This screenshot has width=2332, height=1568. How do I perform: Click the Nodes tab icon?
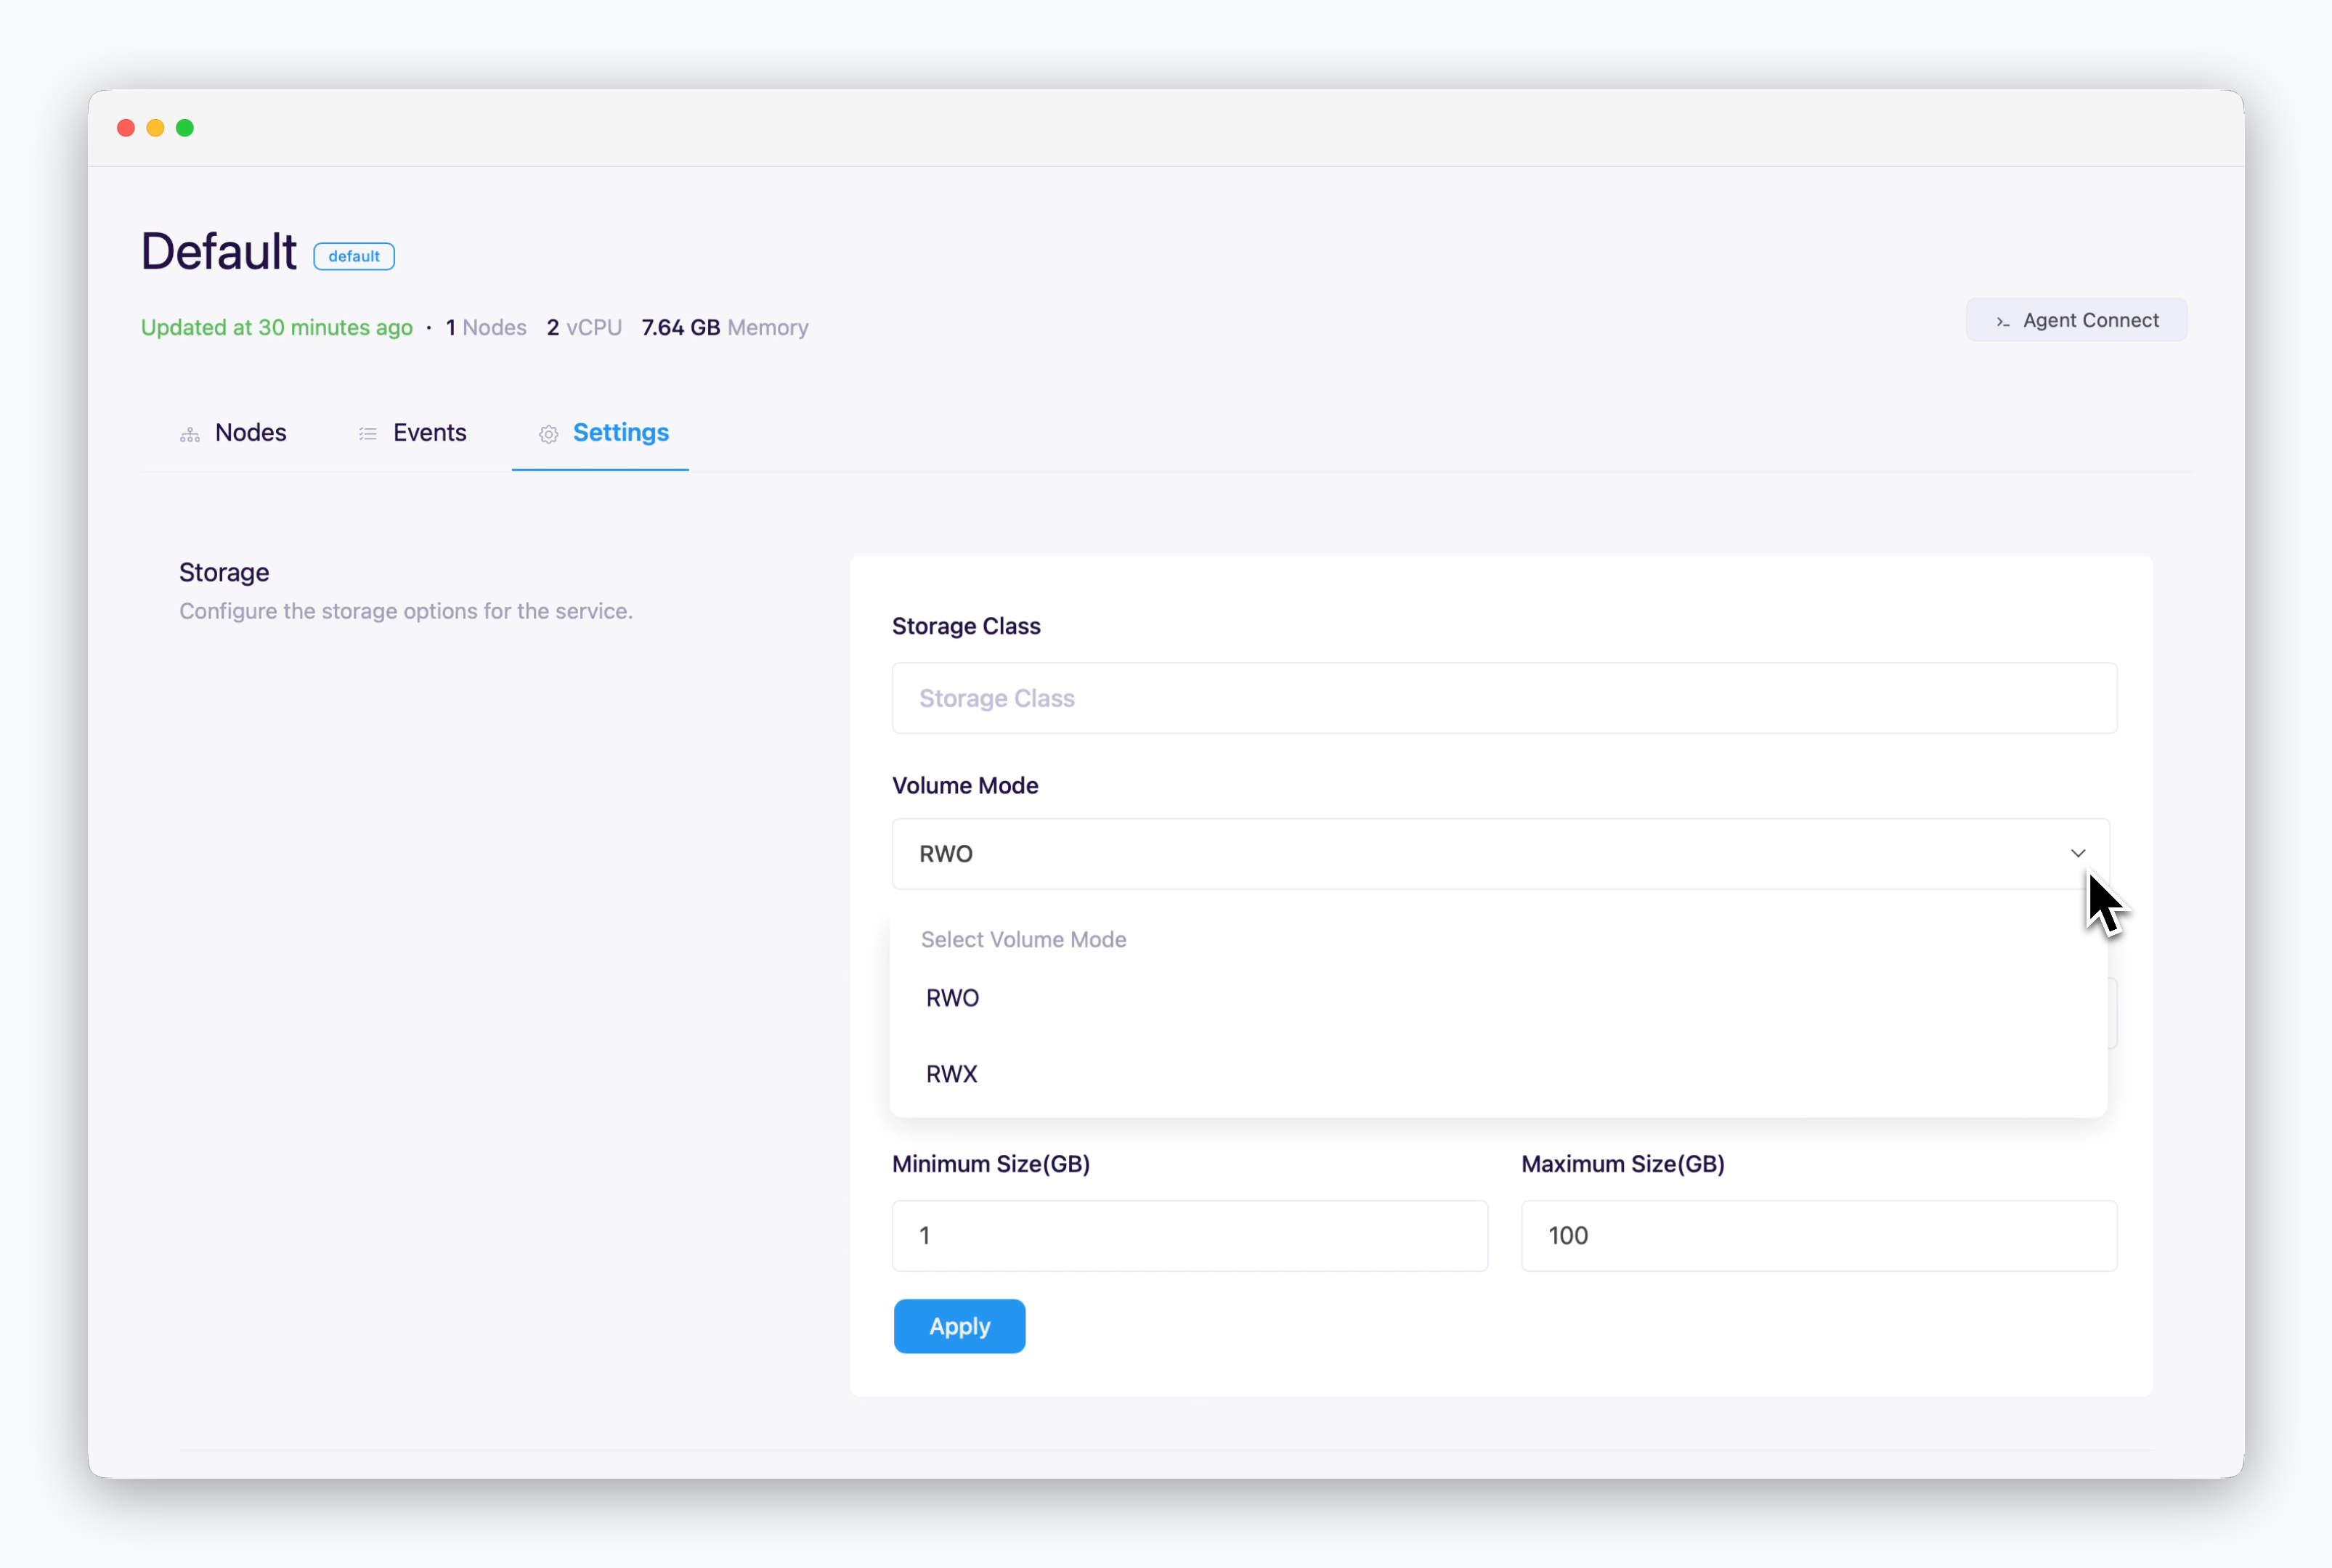point(190,434)
